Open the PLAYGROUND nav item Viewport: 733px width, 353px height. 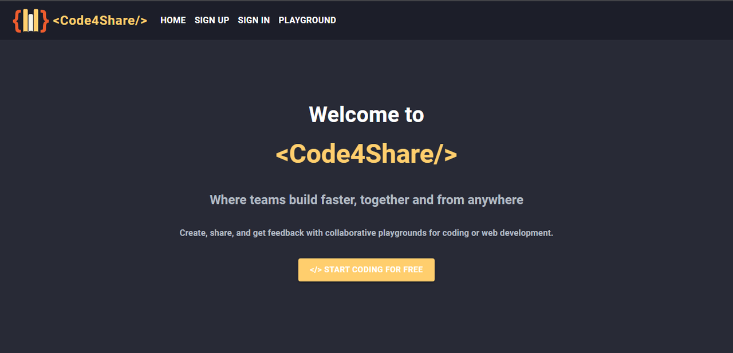tap(307, 20)
